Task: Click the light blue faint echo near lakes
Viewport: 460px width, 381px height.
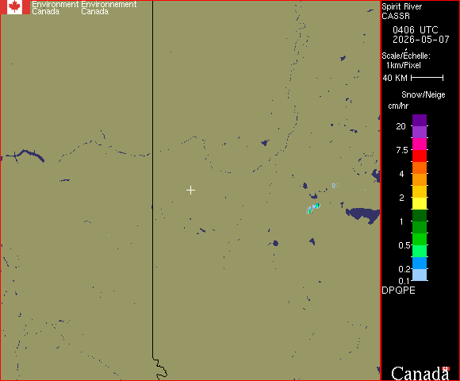Action: (x=335, y=185)
